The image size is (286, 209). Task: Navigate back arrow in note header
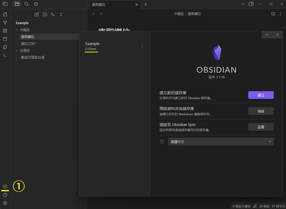point(94,14)
